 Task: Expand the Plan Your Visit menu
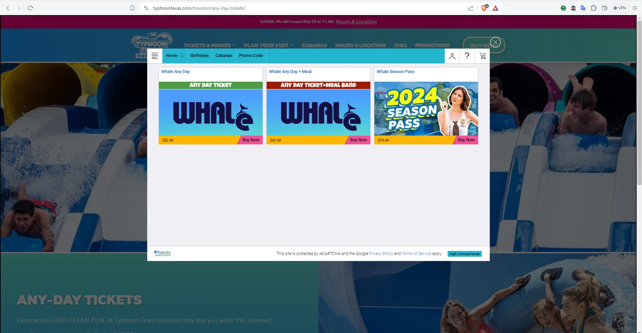point(269,45)
